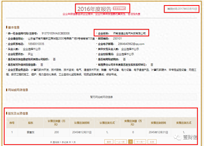
Task: Click the 是否有网站或网店 label
Action: point(109,59)
